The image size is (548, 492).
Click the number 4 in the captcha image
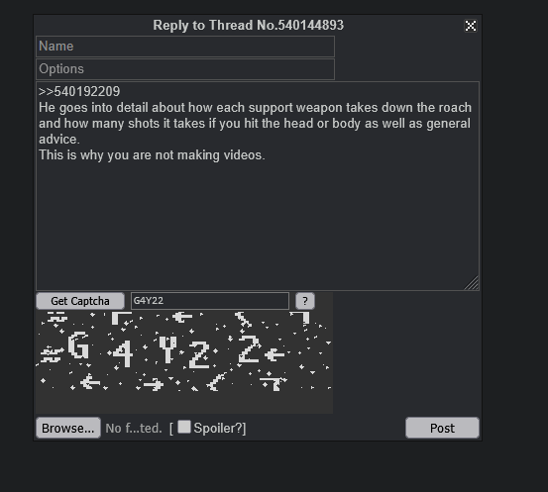click(123, 353)
